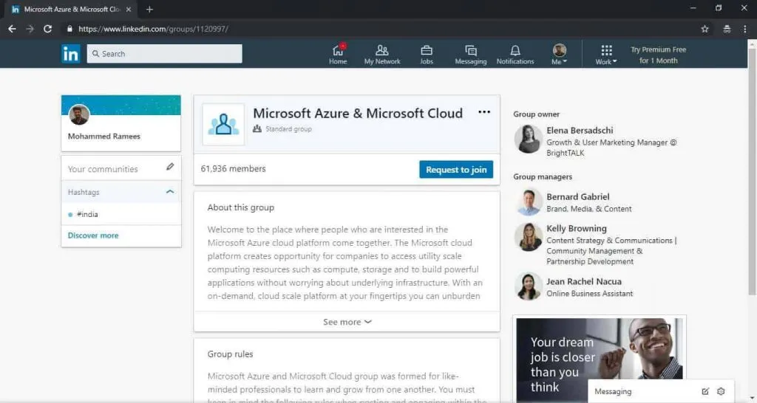
Task: Open Mohammed Ramees profile photo
Action: [x=79, y=114]
